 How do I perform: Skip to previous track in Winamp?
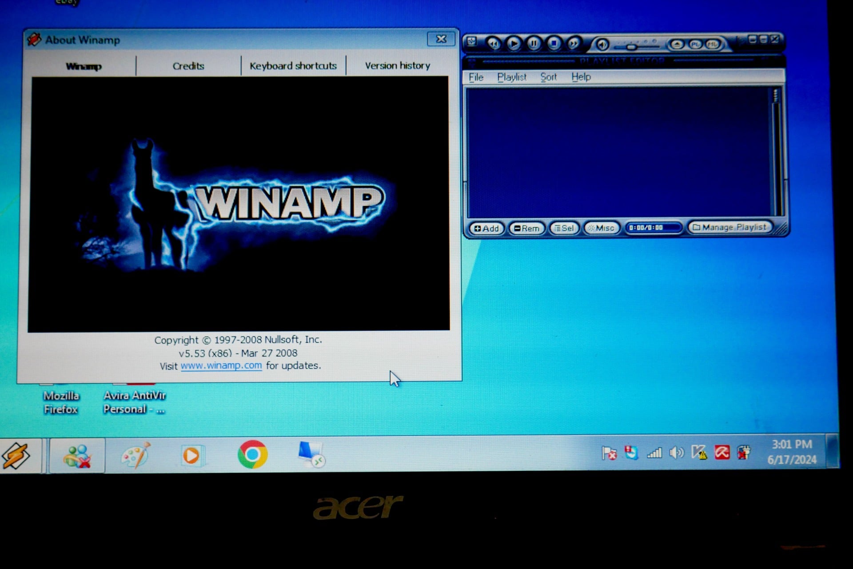(x=493, y=43)
